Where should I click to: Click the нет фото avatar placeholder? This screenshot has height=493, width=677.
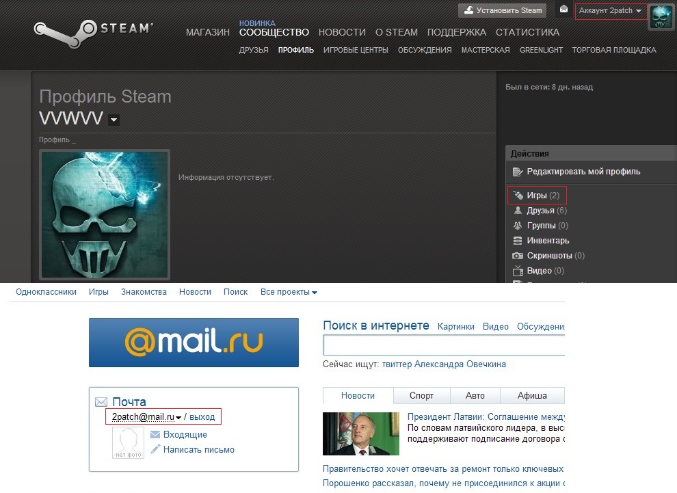click(129, 442)
